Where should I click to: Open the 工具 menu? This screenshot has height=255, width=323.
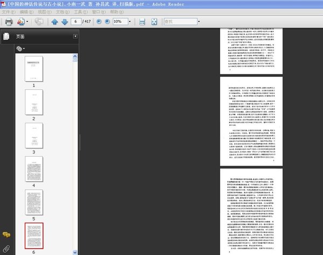(81, 12)
